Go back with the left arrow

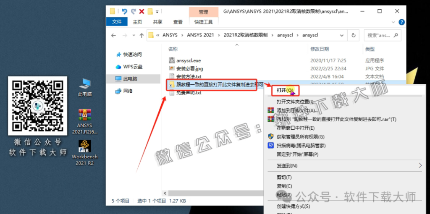pos(113,35)
